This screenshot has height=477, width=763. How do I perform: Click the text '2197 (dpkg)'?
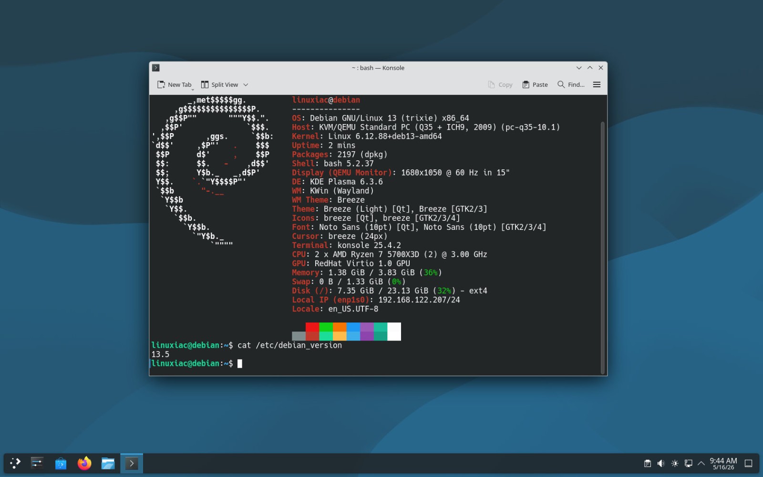pos(362,155)
